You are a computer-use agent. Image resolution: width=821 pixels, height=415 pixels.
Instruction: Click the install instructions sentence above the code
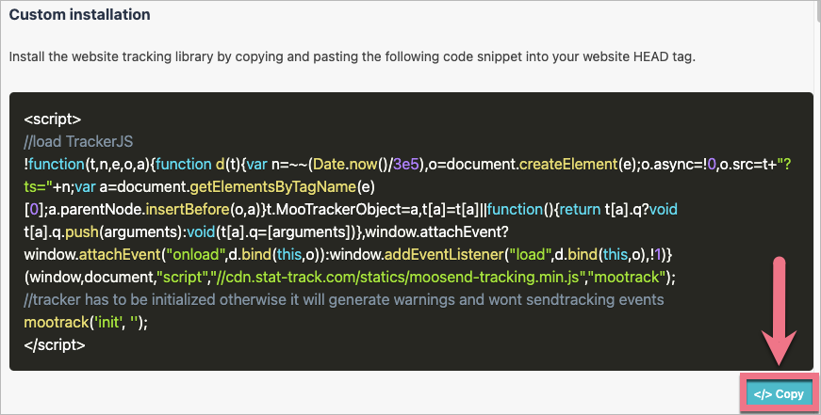[x=351, y=57]
